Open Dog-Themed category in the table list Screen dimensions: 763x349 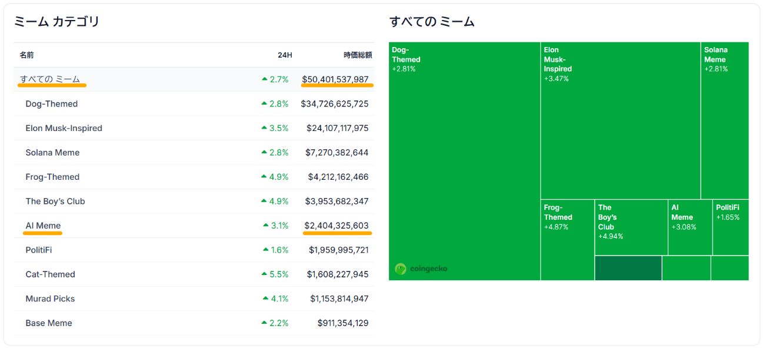point(52,104)
